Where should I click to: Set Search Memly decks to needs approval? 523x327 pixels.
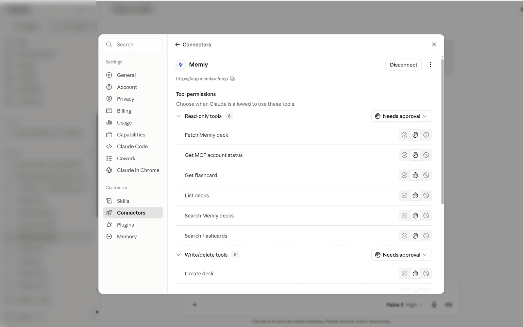pos(415,215)
